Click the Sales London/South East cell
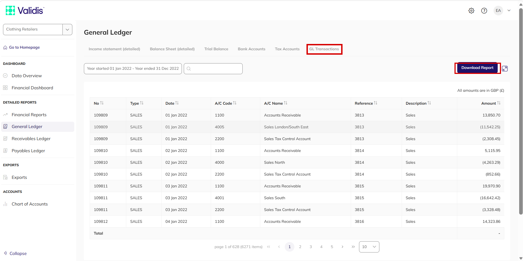 305,127
